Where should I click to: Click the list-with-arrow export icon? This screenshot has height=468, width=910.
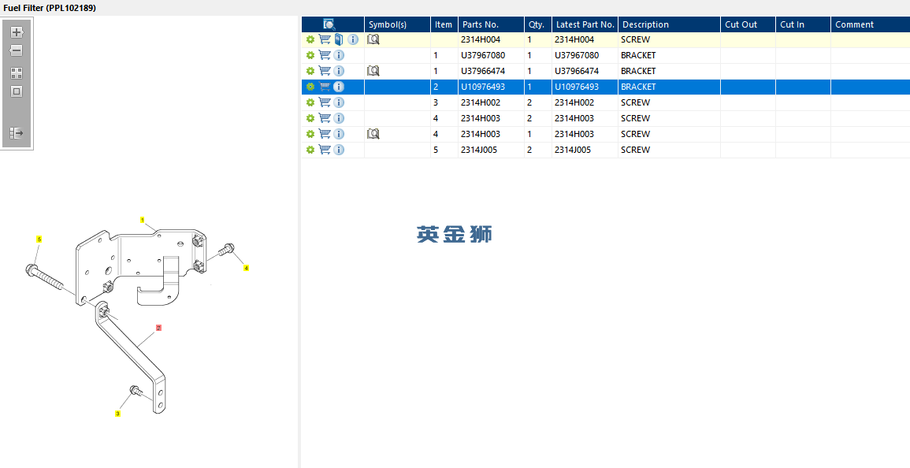pos(17,133)
